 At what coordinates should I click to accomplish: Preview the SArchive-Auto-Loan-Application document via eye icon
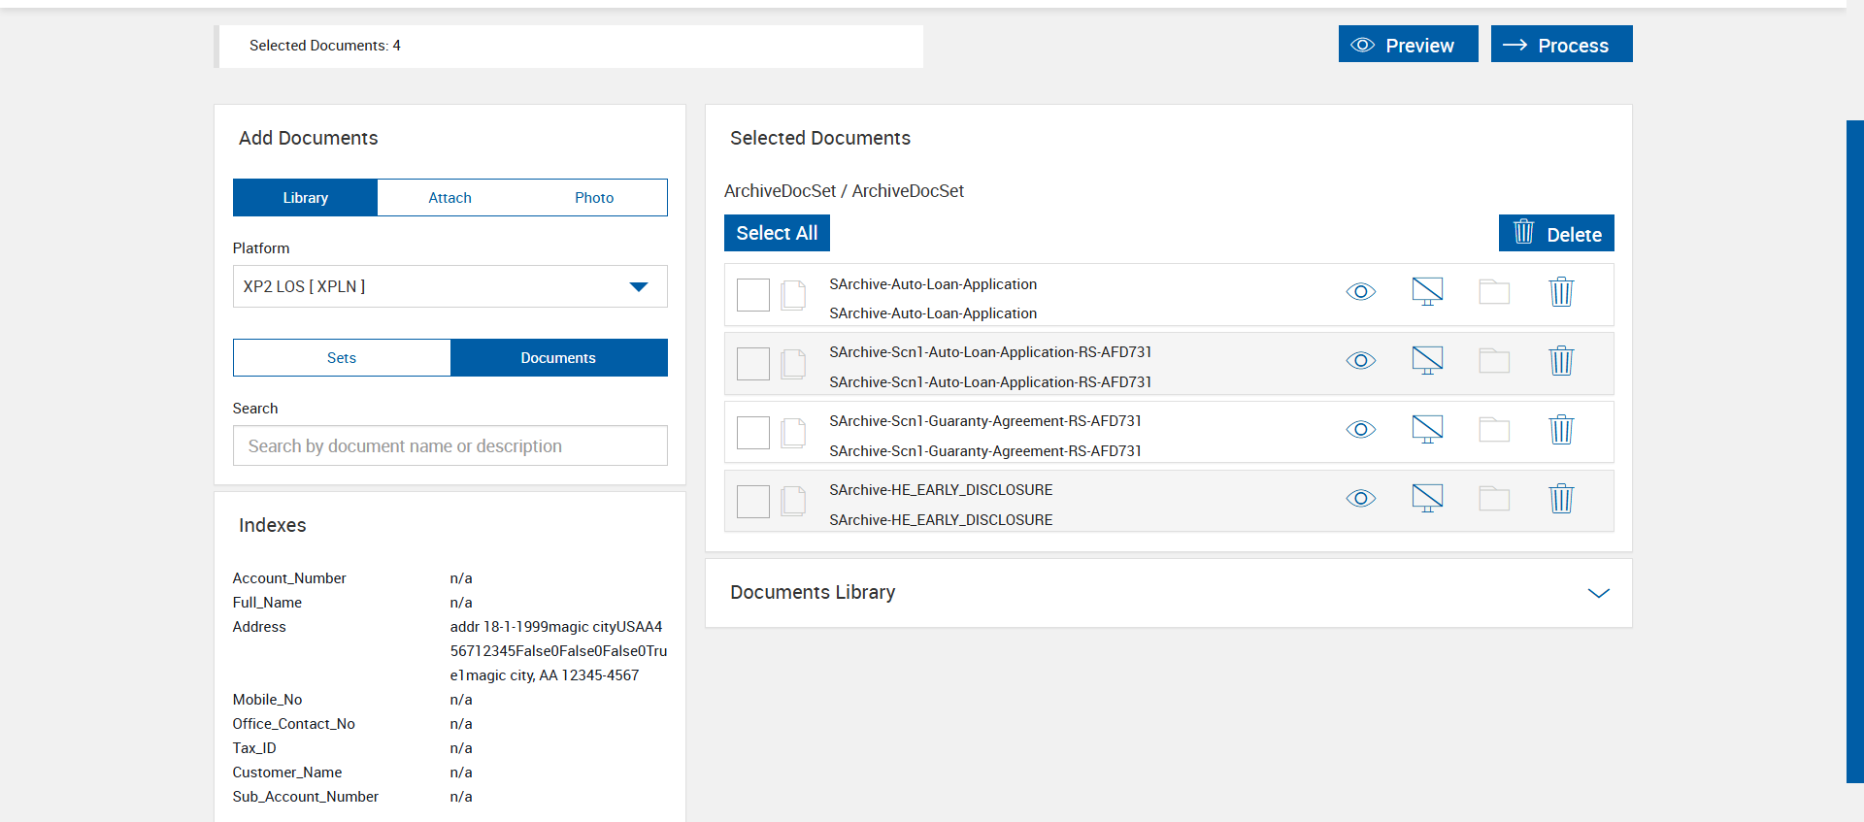click(x=1360, y=292)
